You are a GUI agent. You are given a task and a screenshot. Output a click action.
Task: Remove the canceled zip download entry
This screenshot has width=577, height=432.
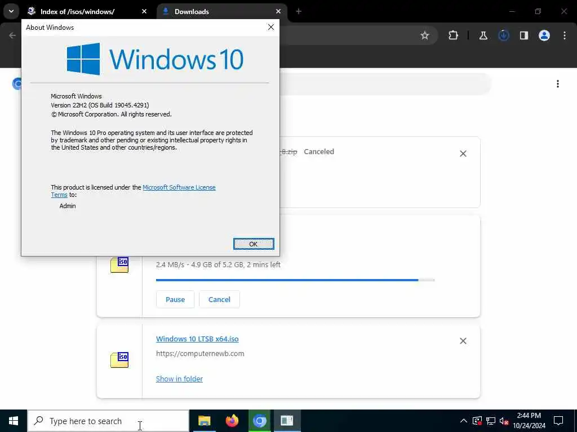coord(463,154)
